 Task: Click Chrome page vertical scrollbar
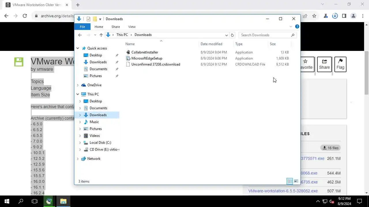(366, 73)
